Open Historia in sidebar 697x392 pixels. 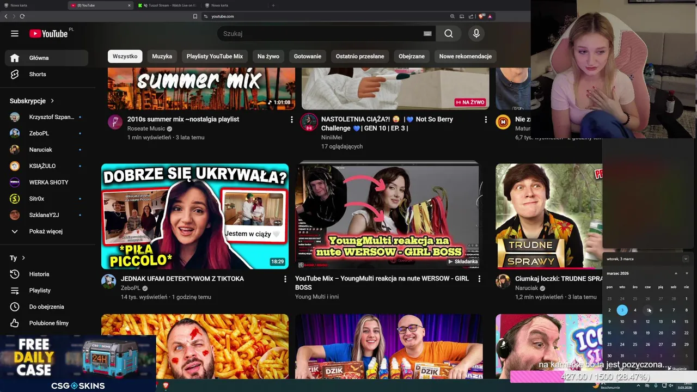point(47,274)
